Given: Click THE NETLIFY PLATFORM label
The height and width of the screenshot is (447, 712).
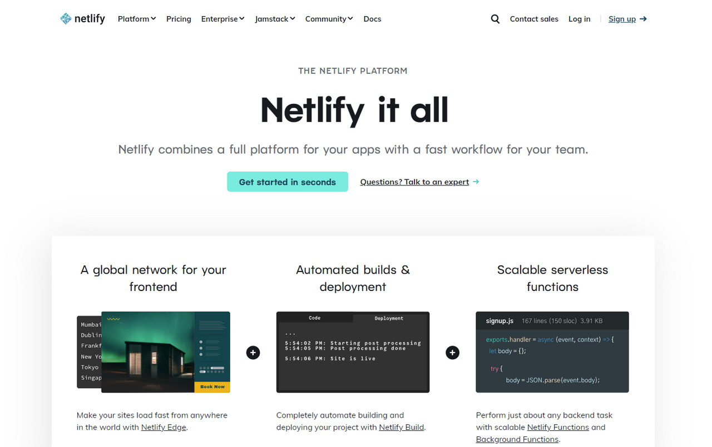Looking at the screenshot, I should 353,71.
